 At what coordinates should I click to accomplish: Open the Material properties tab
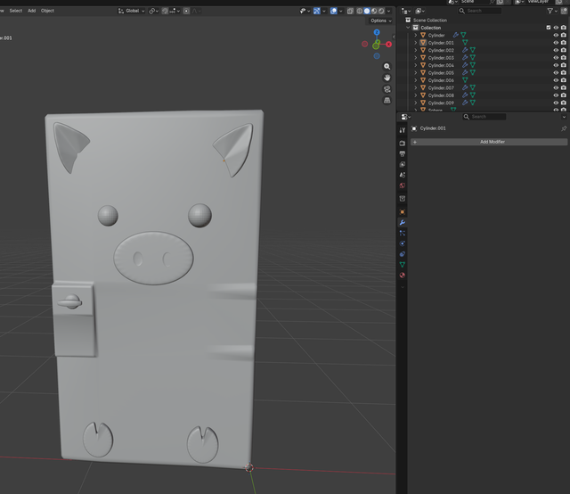(x=402, y=276)
